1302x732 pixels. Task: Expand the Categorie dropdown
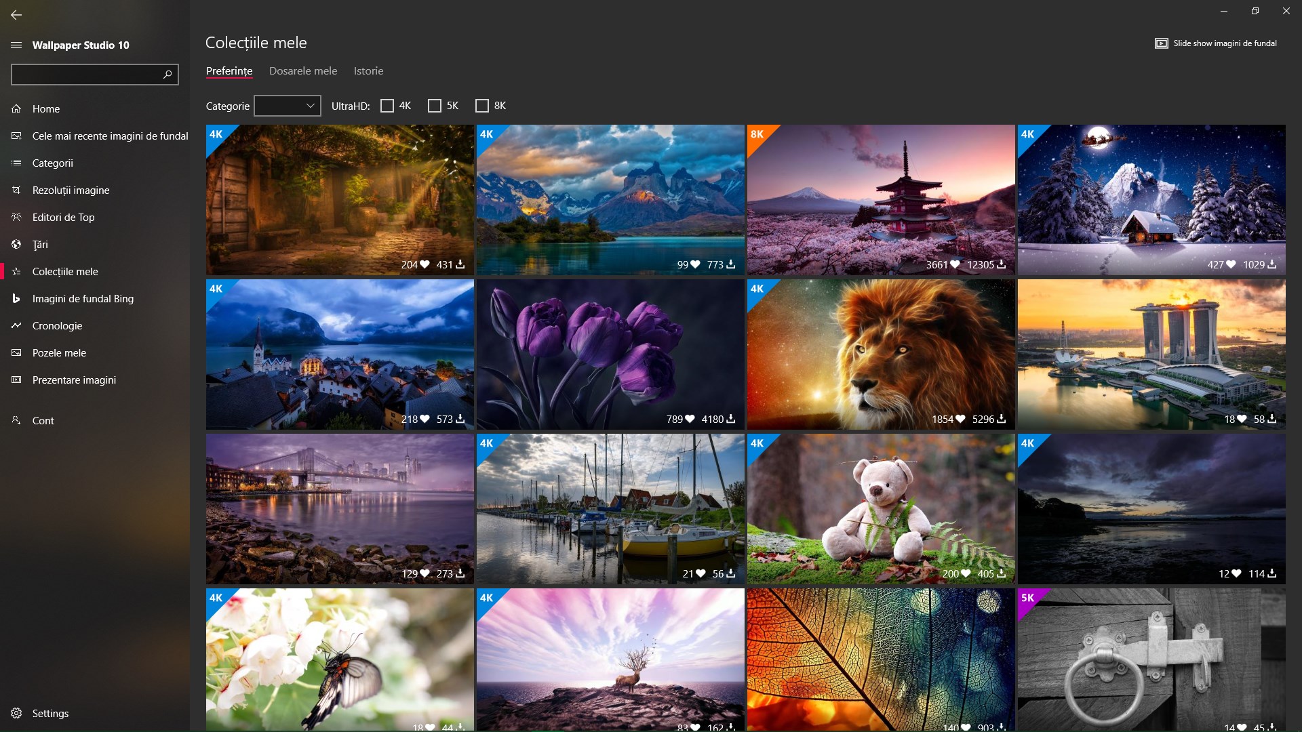click(x=288, y=106)
